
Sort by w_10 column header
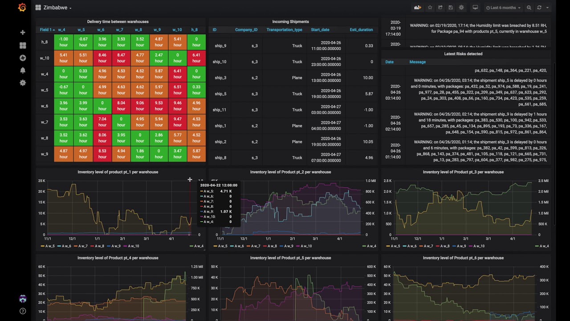[177, 30]
